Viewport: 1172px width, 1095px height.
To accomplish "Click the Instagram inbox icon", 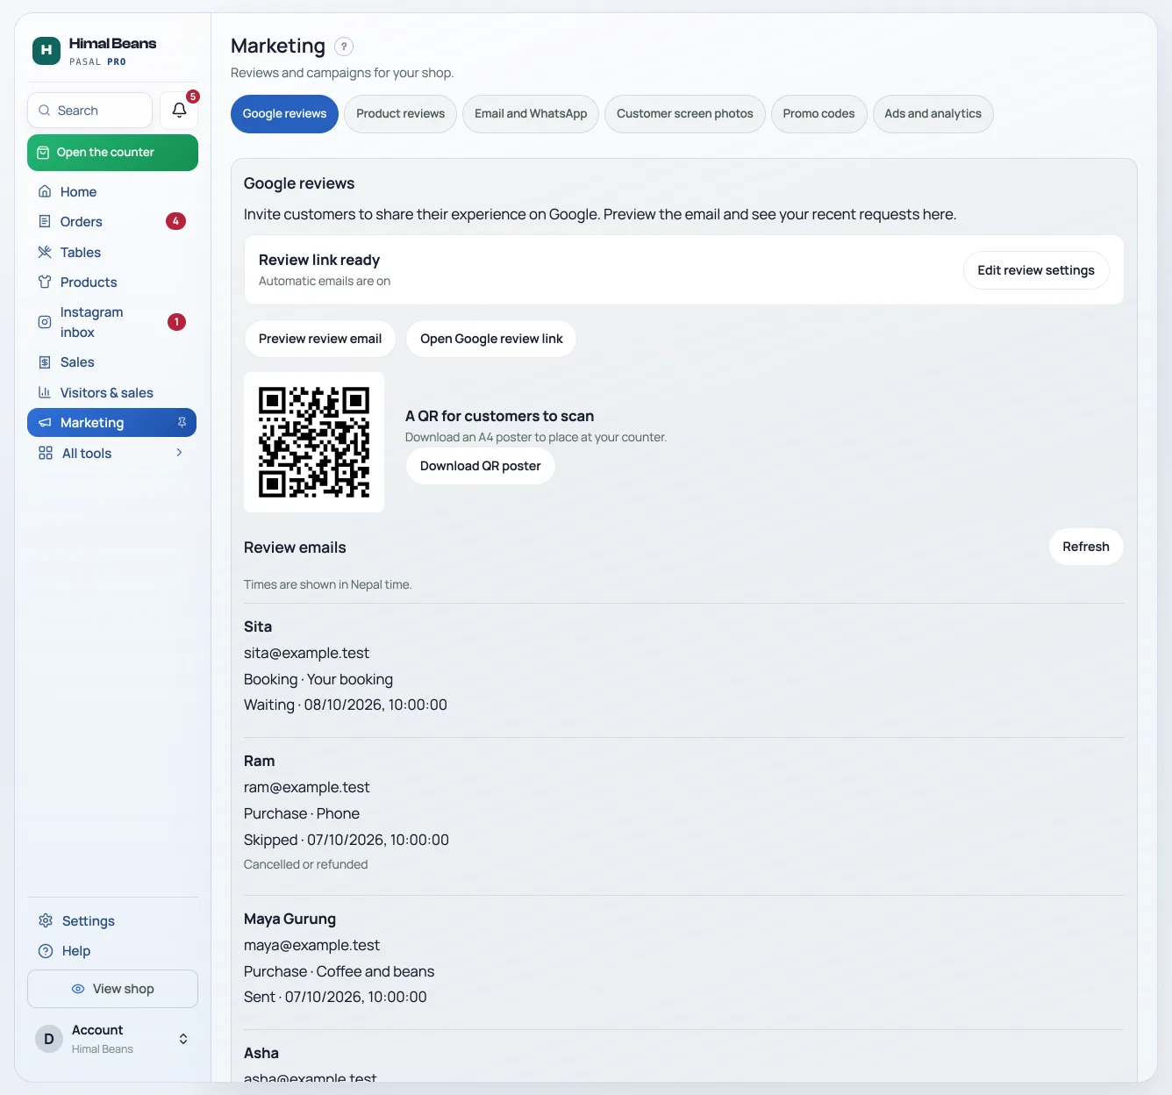I will [45, 322].
